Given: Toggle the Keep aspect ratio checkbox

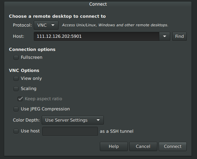Looking at the screenshot, I should [20, 99].
